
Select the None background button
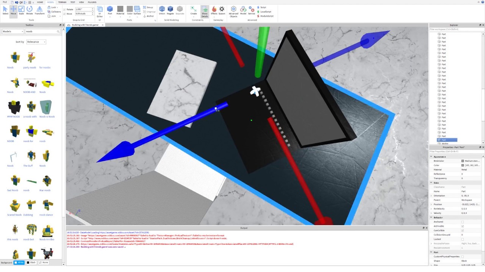pyautogui.click(x=44, y=263)
